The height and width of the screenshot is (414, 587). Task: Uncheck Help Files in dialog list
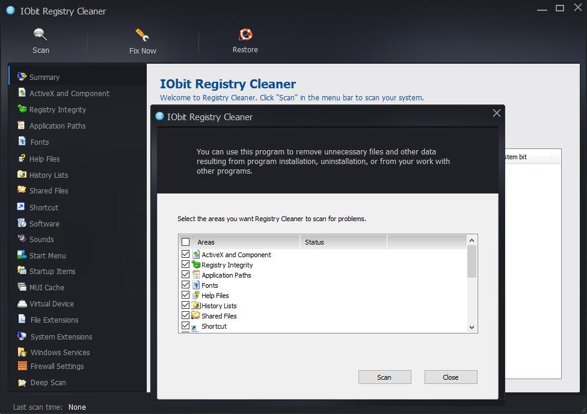[185, 294]
